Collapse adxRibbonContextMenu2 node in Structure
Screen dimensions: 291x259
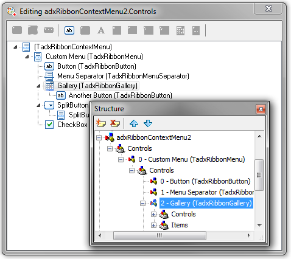[99, 138]
